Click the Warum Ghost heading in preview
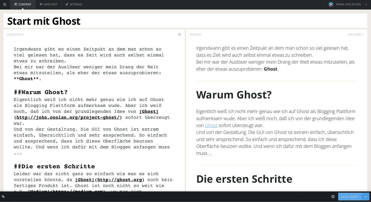This screenshot has height=202, width=371. click(234, 95)
